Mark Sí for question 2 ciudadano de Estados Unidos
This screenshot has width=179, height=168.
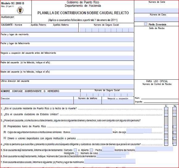click(x=166, y=115)
